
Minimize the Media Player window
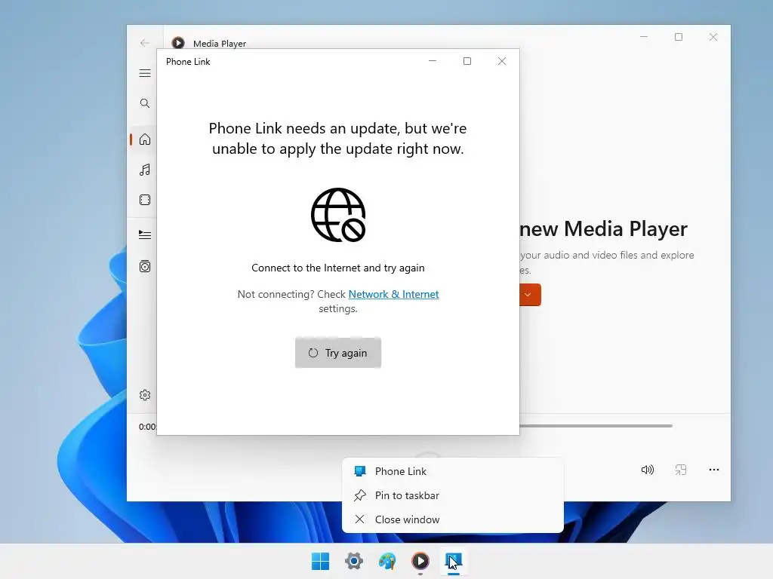click(644, 37)
